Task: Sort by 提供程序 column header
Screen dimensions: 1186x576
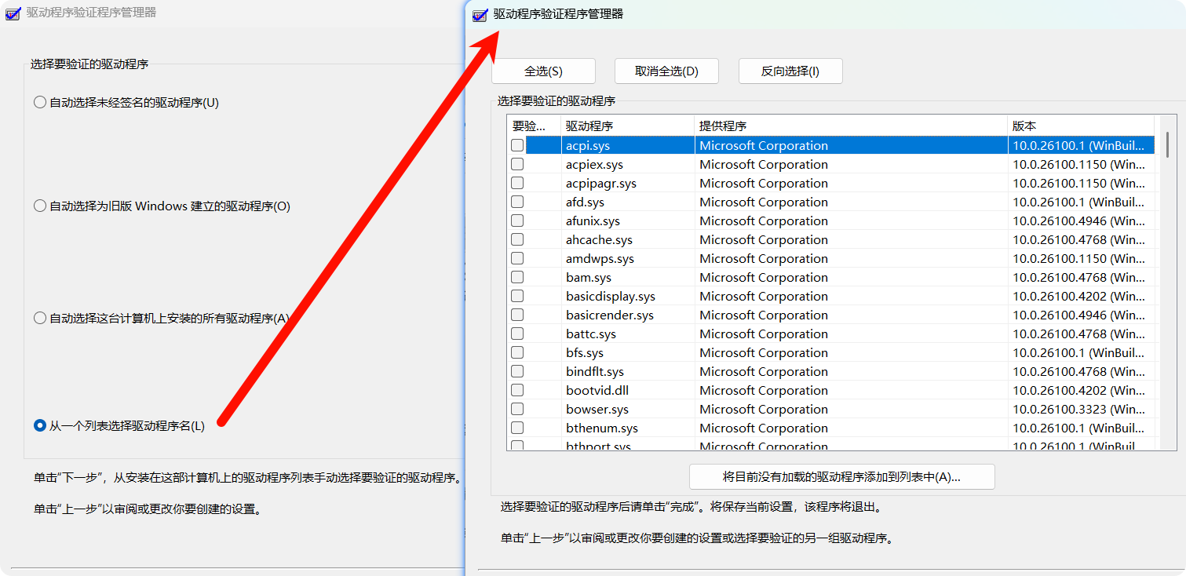Action: [851, 126]
